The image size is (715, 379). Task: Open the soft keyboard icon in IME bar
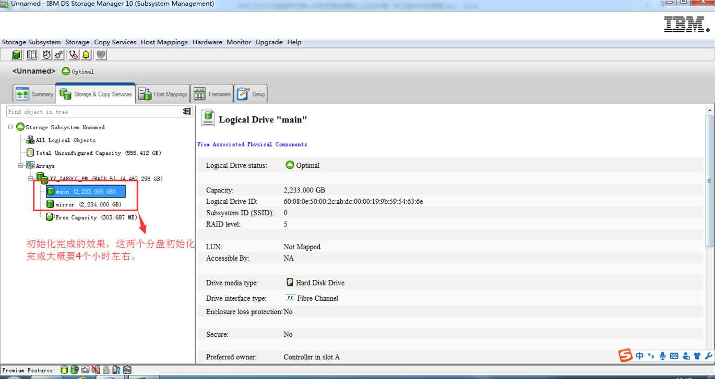pyautogui.click(x=674, y=356)
